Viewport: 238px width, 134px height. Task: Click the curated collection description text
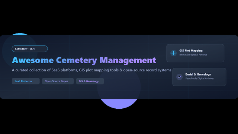91,70
